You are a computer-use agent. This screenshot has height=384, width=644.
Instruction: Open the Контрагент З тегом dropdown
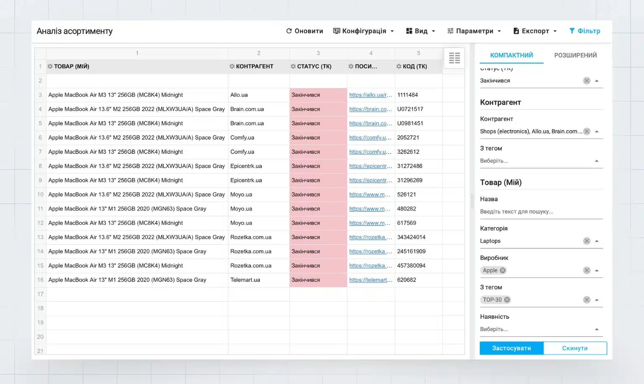coord(597,161)
